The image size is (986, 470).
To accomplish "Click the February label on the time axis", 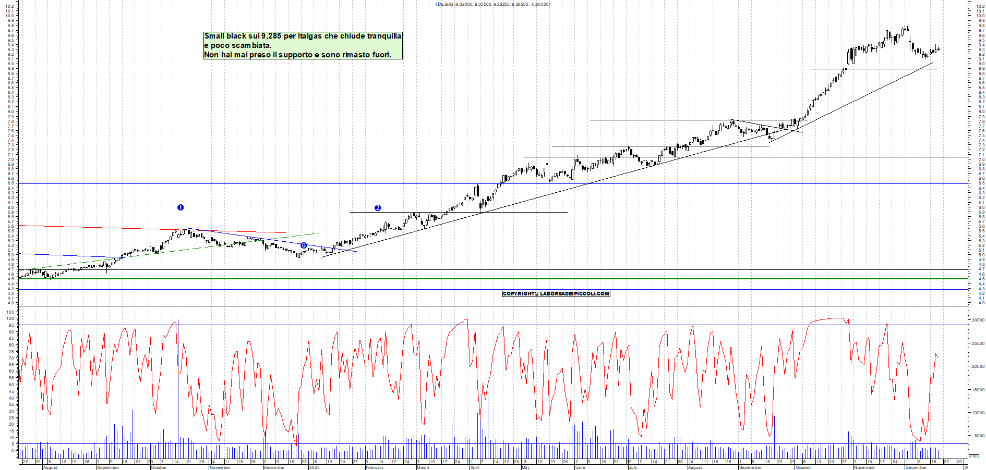I will pos(374,467).
